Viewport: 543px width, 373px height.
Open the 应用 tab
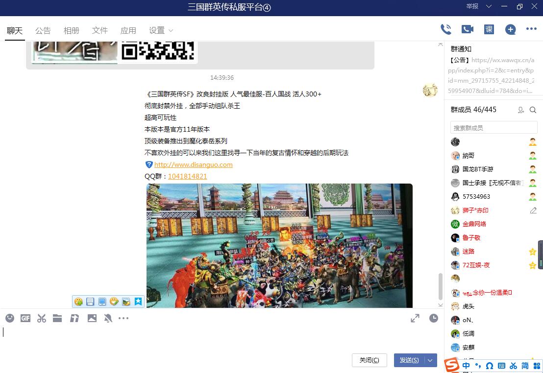128,30
